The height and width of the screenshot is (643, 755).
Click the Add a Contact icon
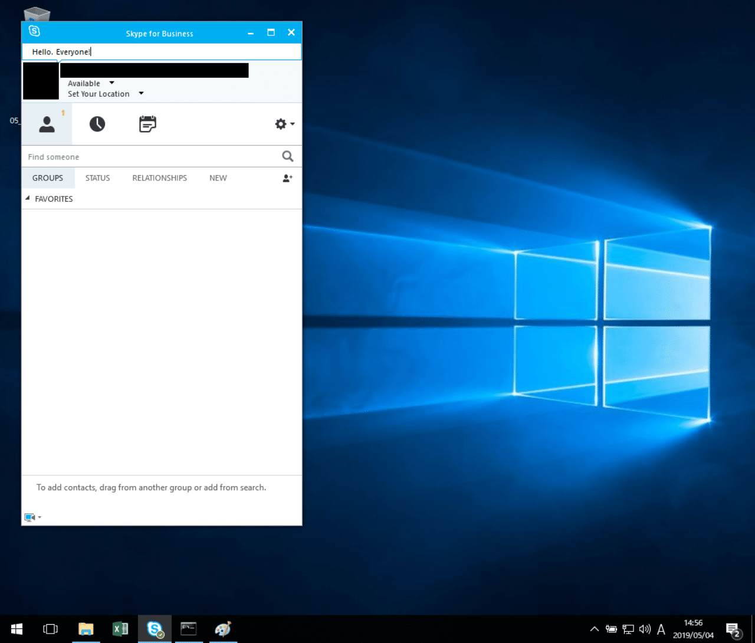287,178
